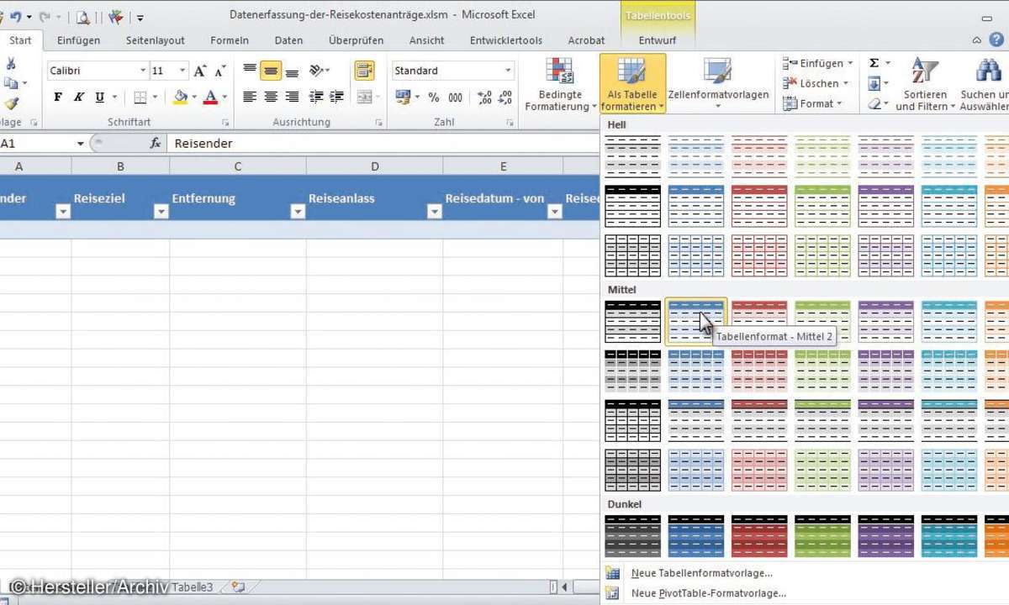Image resolution: width=1009 pixels, height=605 pixels.
Task: Open Sortieren und Filtern
Action: tap(925, 85)
